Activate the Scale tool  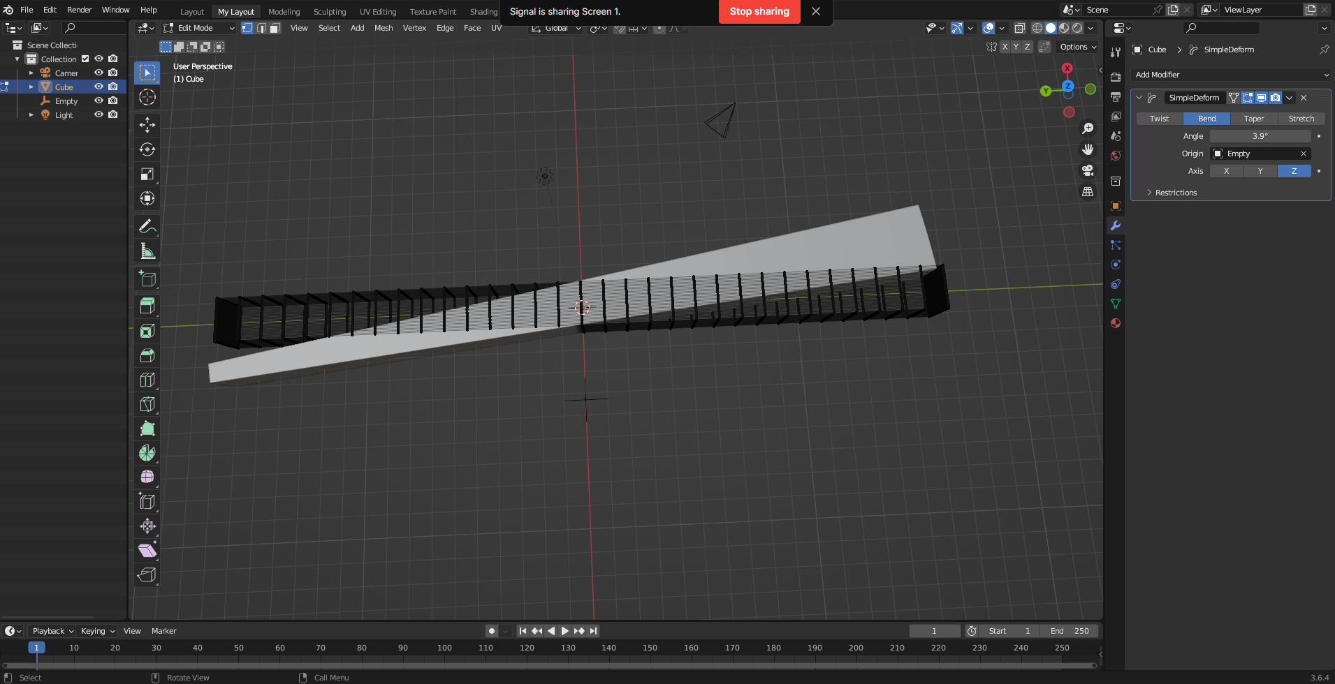pos(147,174)
